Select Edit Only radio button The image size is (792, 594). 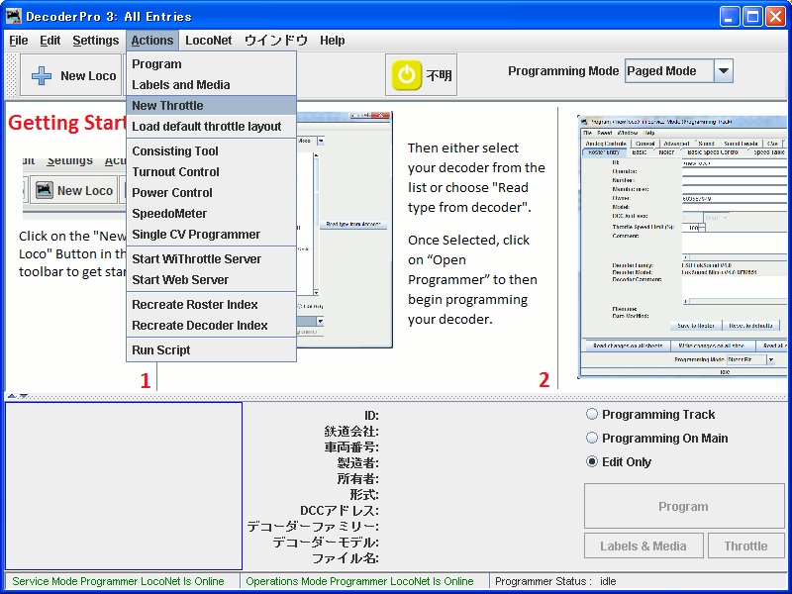tap(591, 461)
